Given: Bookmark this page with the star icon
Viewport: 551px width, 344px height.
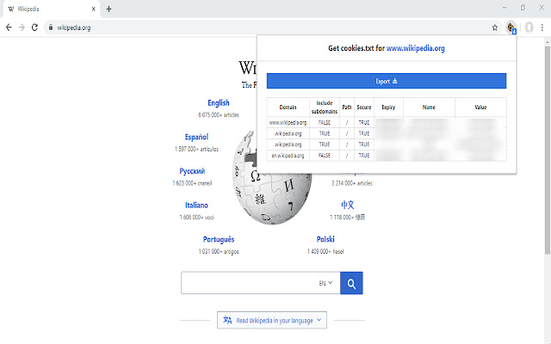Looking at the screenshot, I should click(x=495, y=28).
